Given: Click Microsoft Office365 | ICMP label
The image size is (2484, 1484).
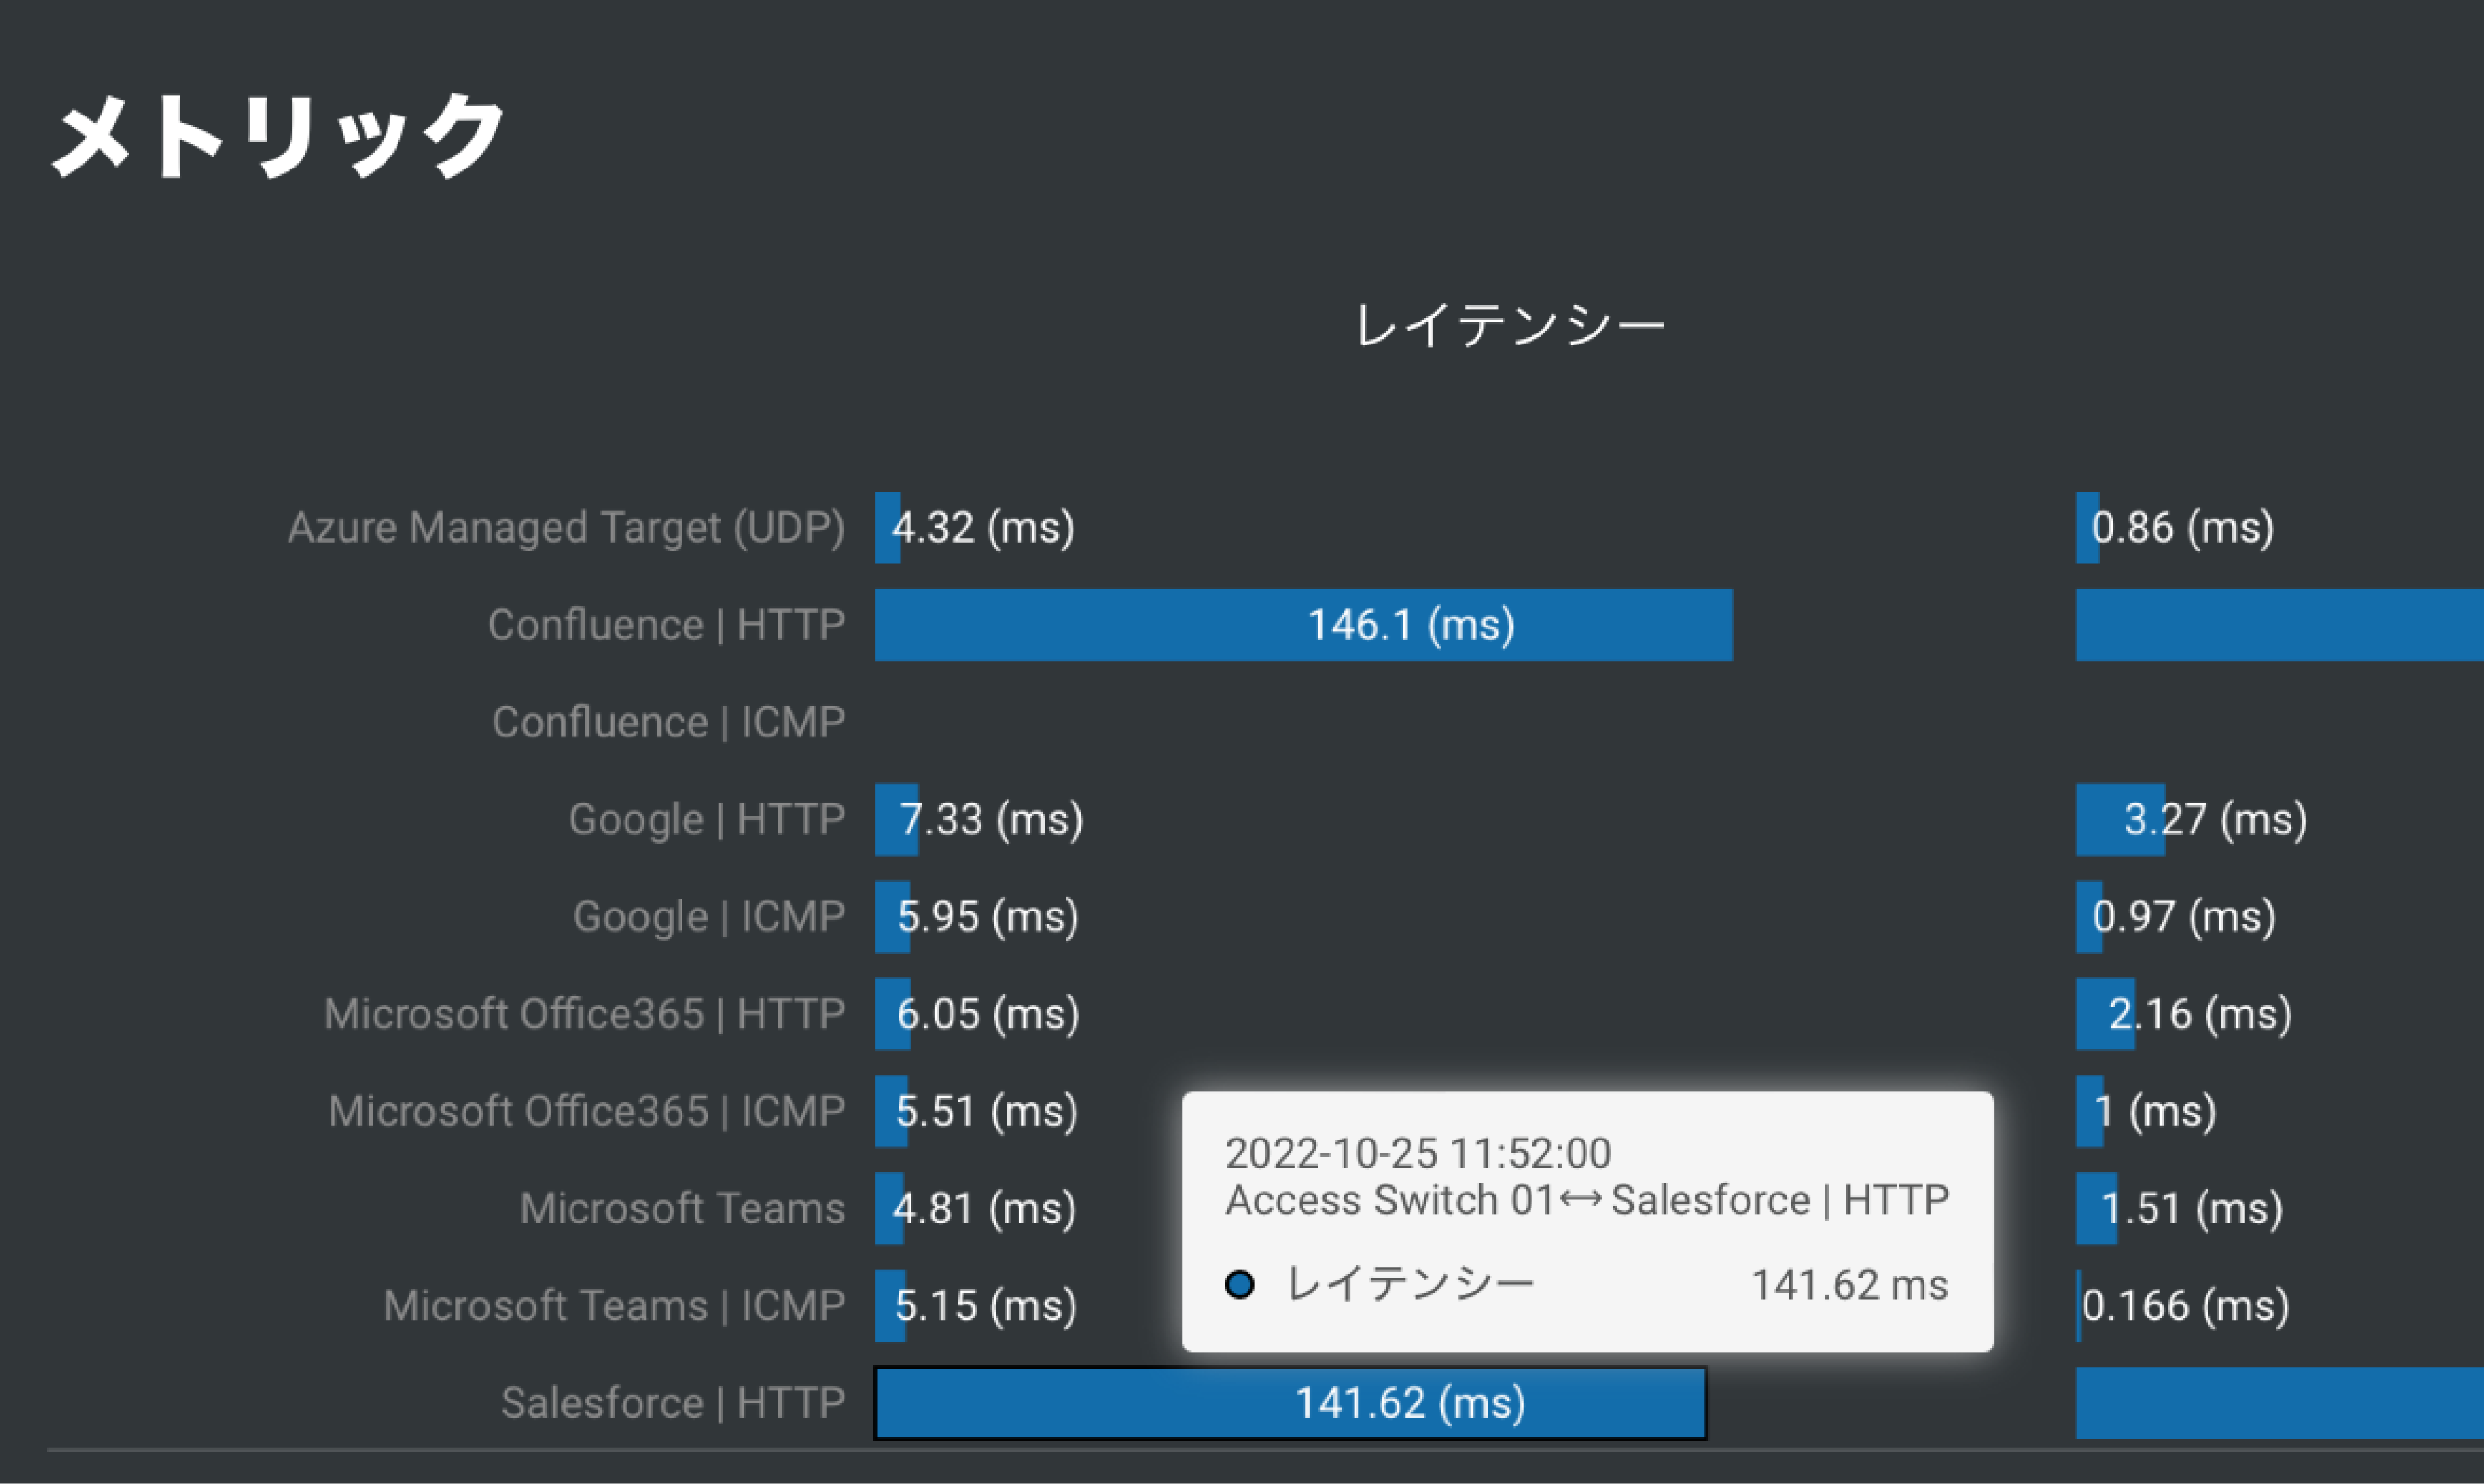Looking at the screenshot, I should click(586, 1111).
